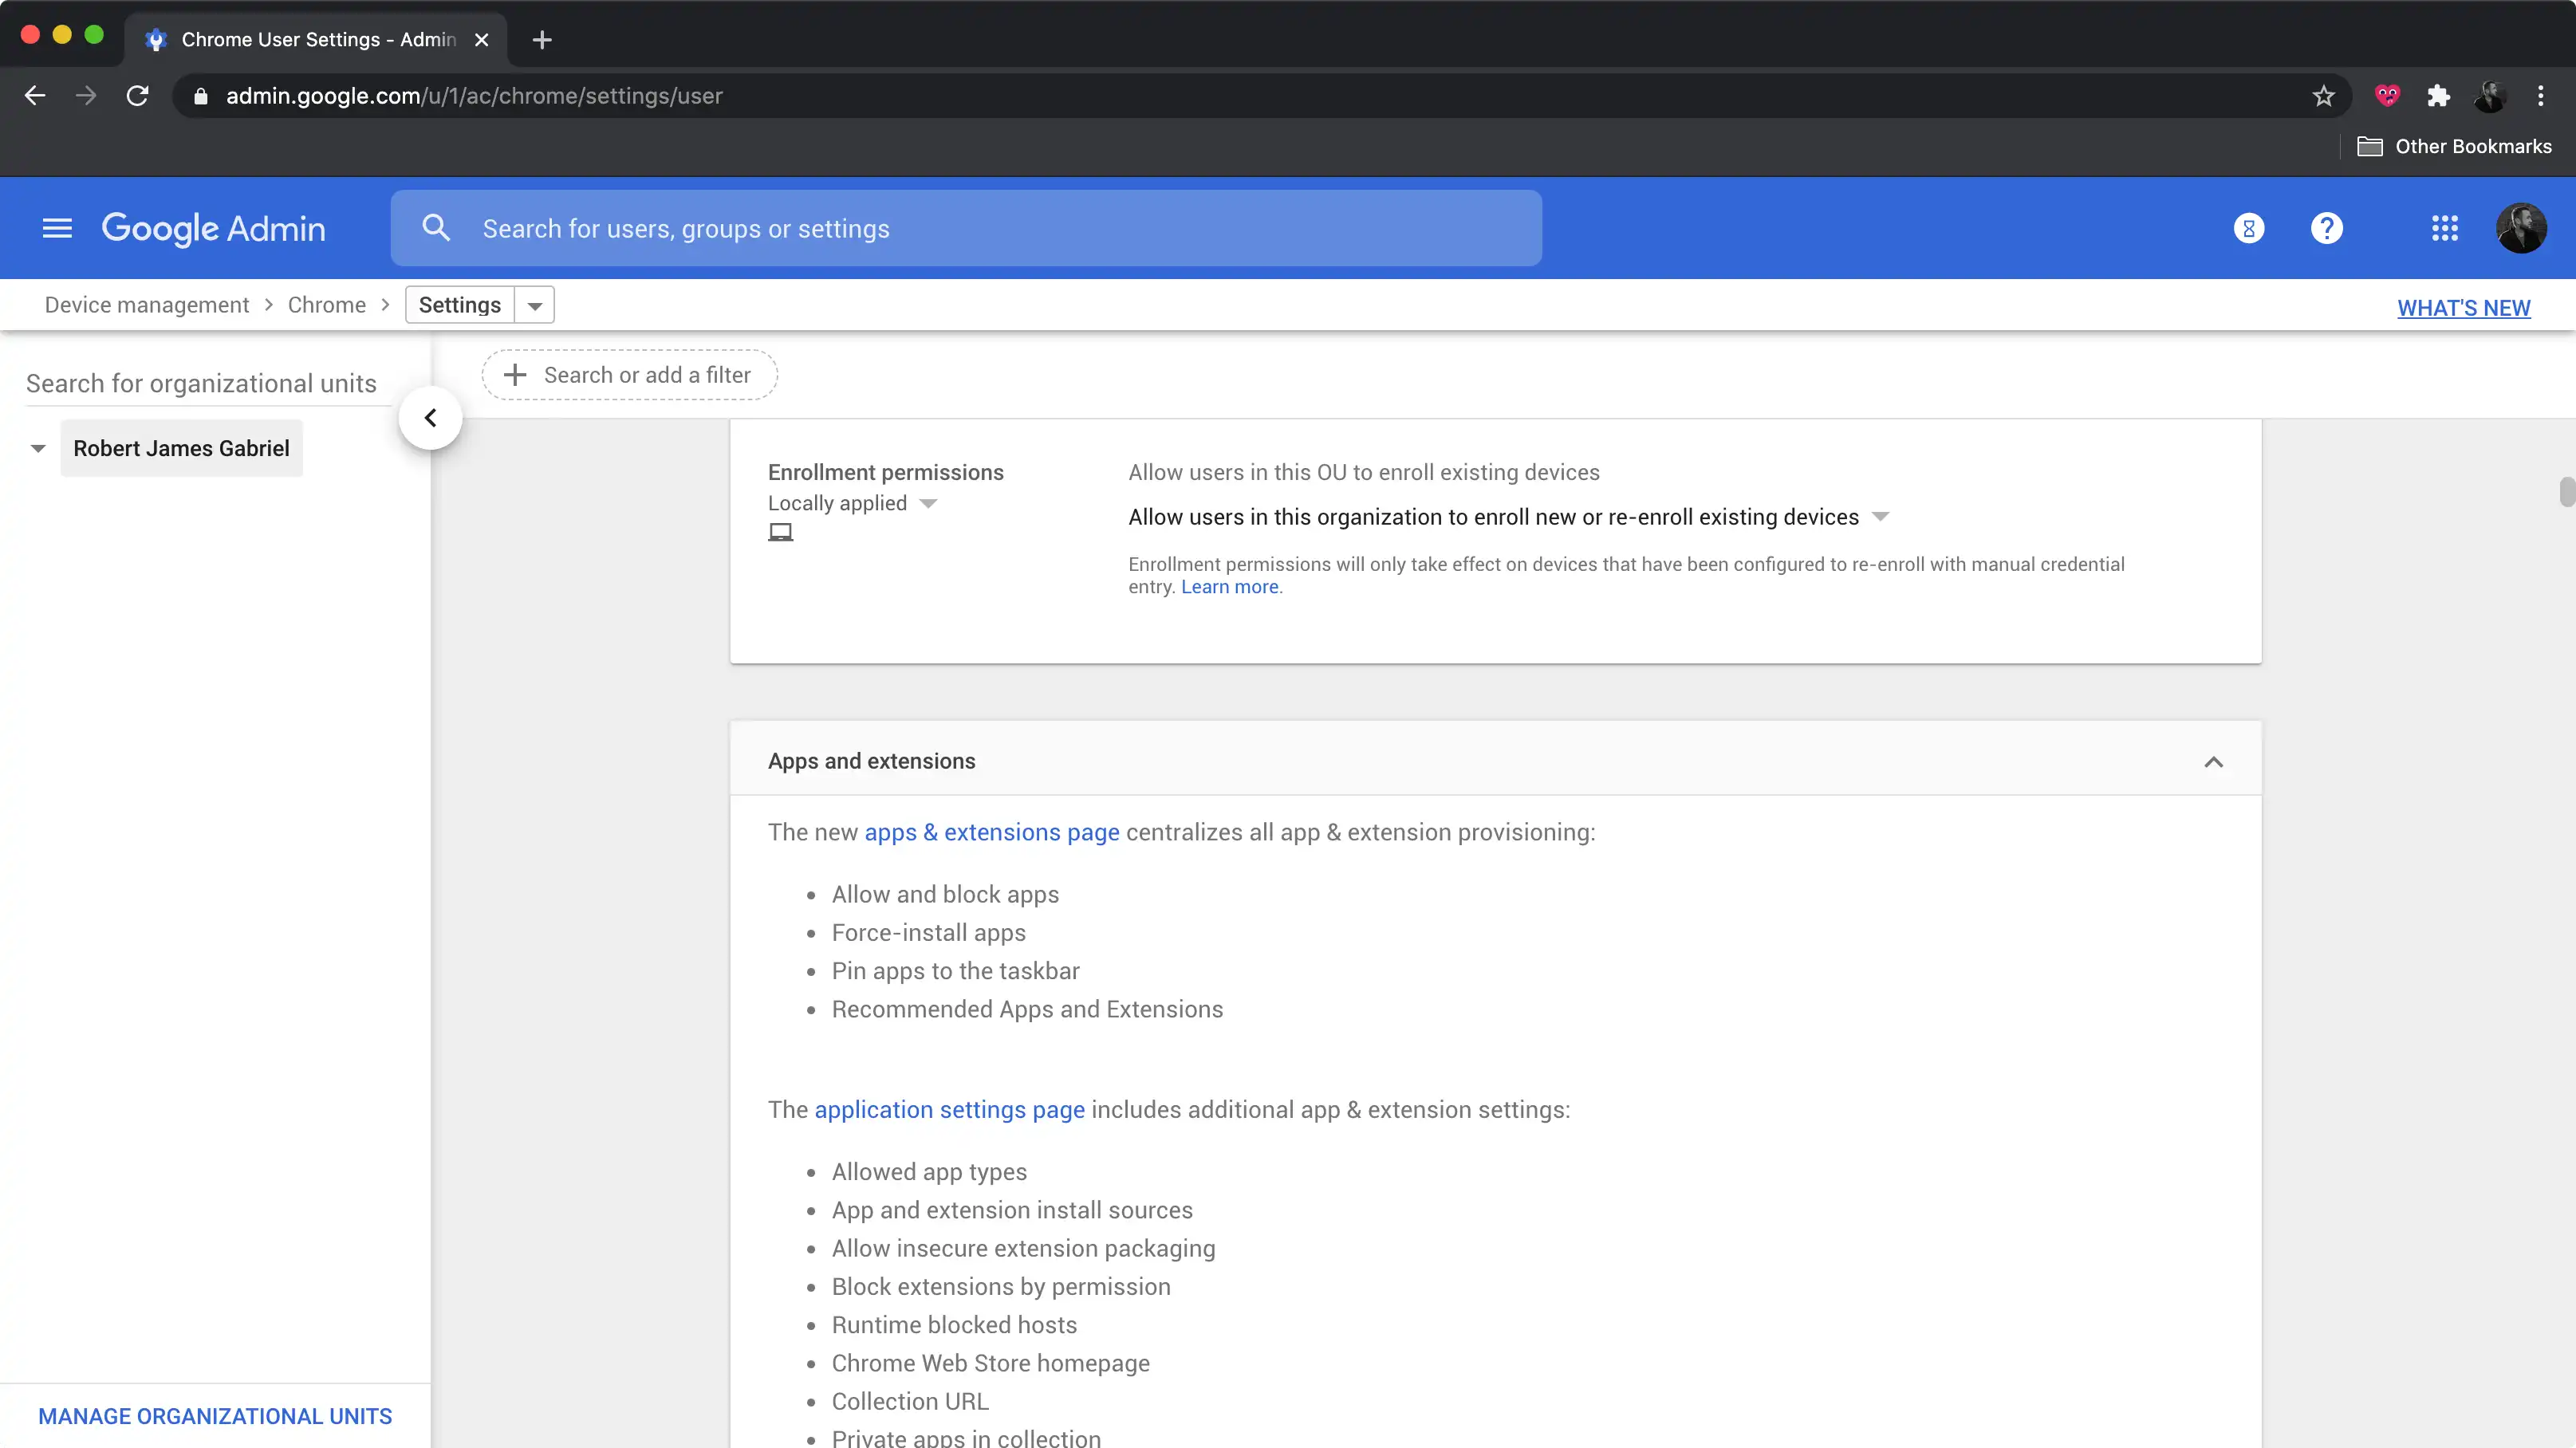Viewport: 2576px width, 1448px height.
Task: Select the Chrome User Settings tab
Action: coord(316,40)
